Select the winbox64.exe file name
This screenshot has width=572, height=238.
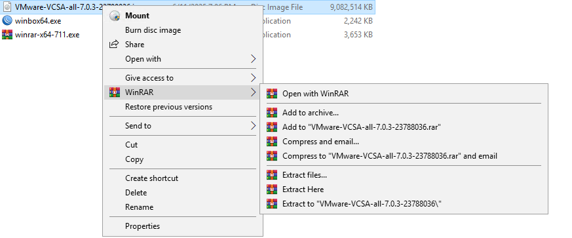click(x=38, y=21)
